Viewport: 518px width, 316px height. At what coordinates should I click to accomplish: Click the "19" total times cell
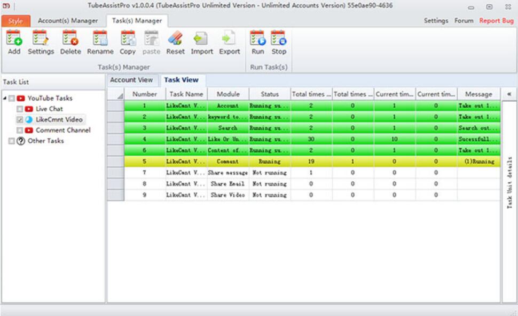coord(311,161)
